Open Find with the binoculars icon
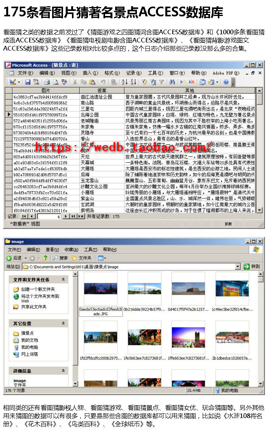Viewport: 268px width, 439px height. point(172,82)
